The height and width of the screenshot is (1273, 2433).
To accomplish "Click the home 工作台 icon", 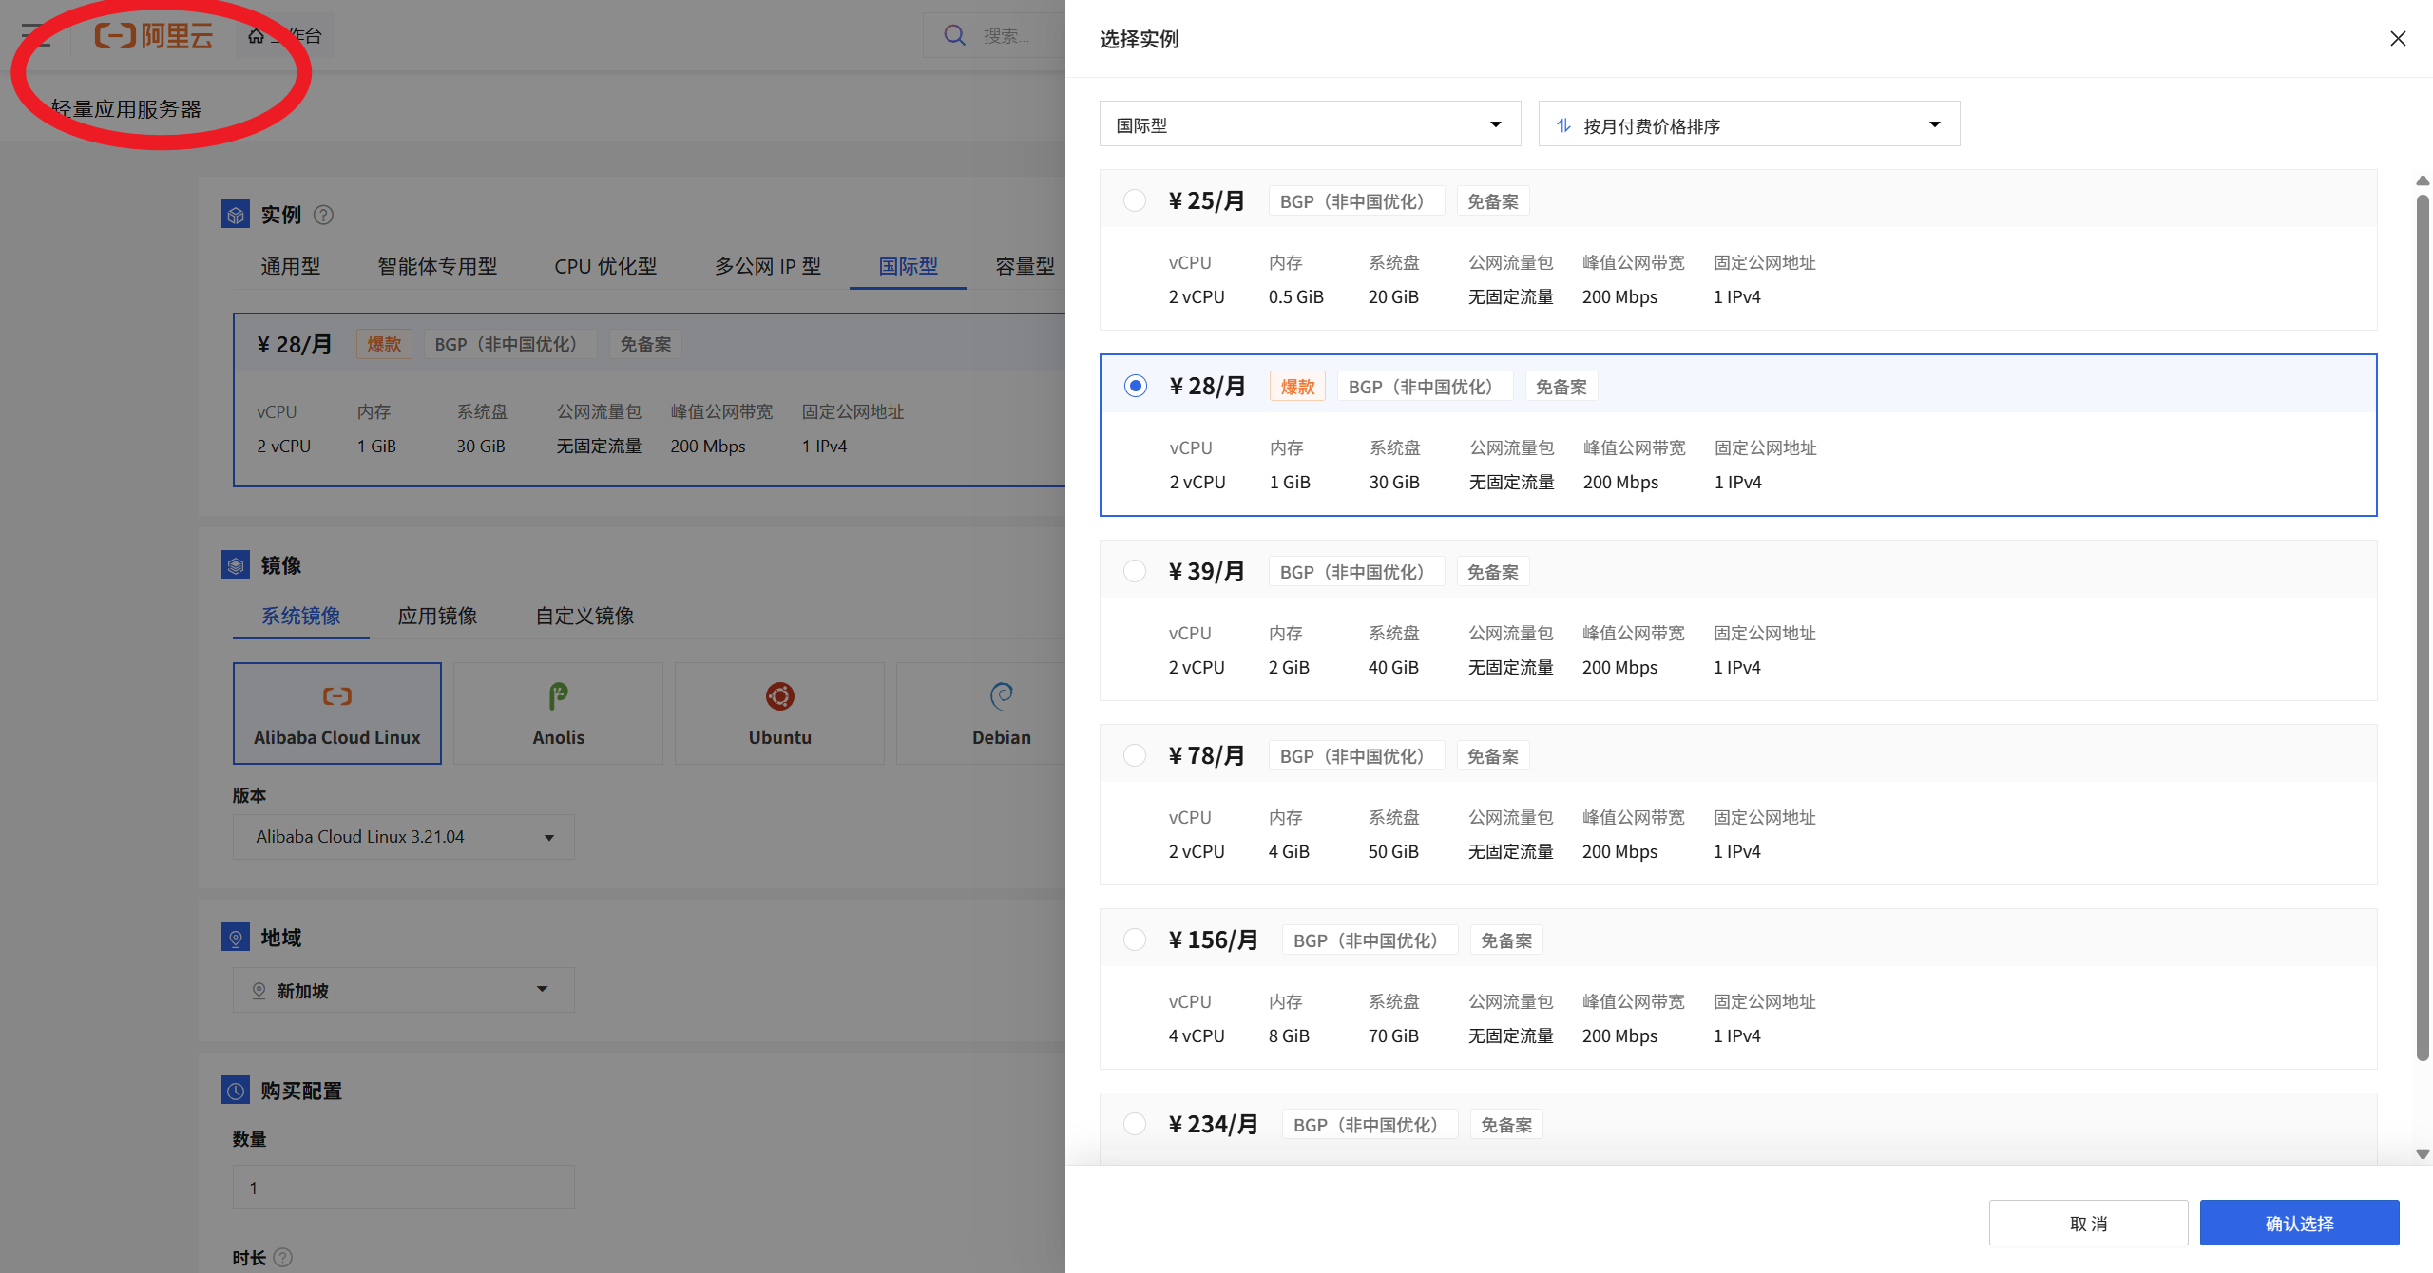I will 256,36.
